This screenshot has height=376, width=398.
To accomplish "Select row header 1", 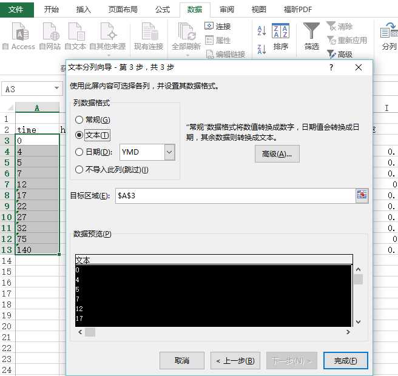I will pyautogui.click(x=7, y=119).
